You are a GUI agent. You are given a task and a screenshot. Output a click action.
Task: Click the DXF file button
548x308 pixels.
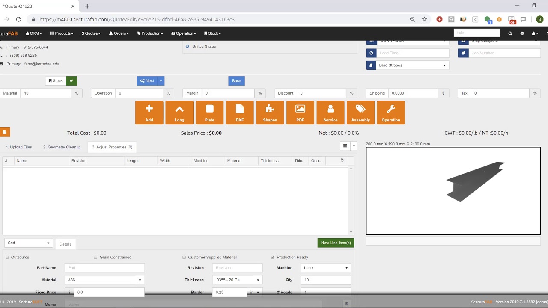point(240,113)
